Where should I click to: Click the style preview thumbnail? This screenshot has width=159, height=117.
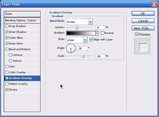pos(143,47)
